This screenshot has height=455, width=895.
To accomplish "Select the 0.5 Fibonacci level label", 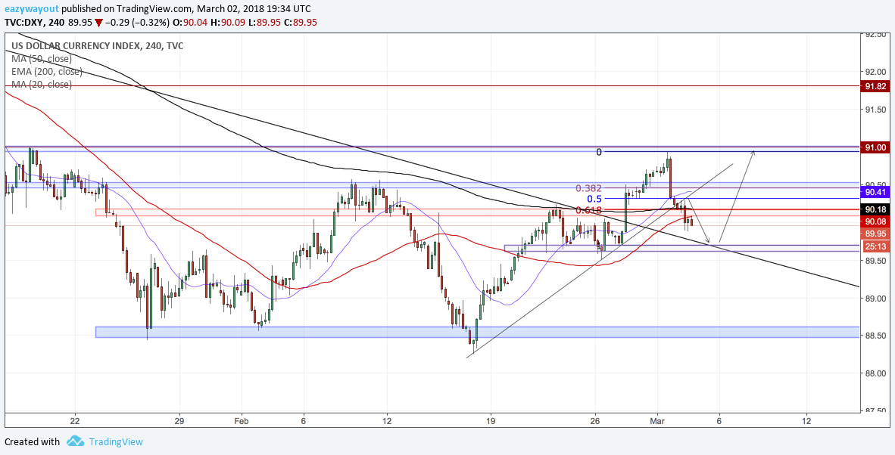I will click(594, 200).
